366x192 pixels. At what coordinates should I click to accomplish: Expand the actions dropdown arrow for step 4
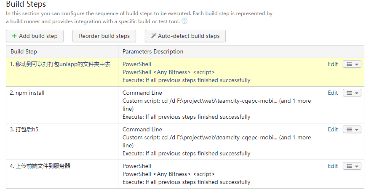[357, 166]
